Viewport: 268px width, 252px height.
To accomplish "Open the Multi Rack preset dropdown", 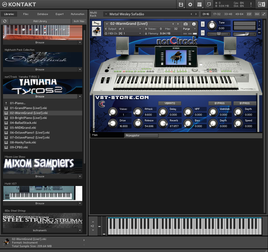I will [x=106, y=14].
